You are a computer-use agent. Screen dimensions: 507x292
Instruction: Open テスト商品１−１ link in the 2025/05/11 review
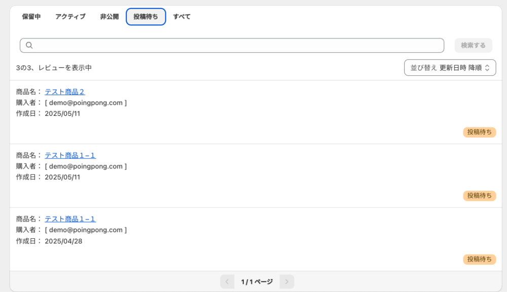[x=70, y=155]
